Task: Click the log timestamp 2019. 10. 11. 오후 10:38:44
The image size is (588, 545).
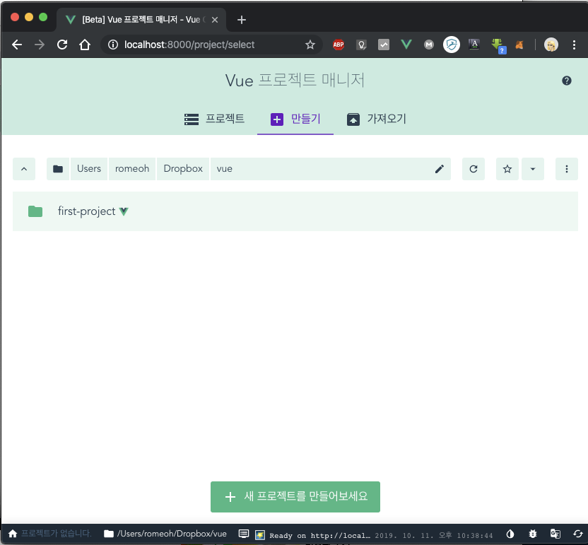Action: pyautogui.click(x=433, y=536)
